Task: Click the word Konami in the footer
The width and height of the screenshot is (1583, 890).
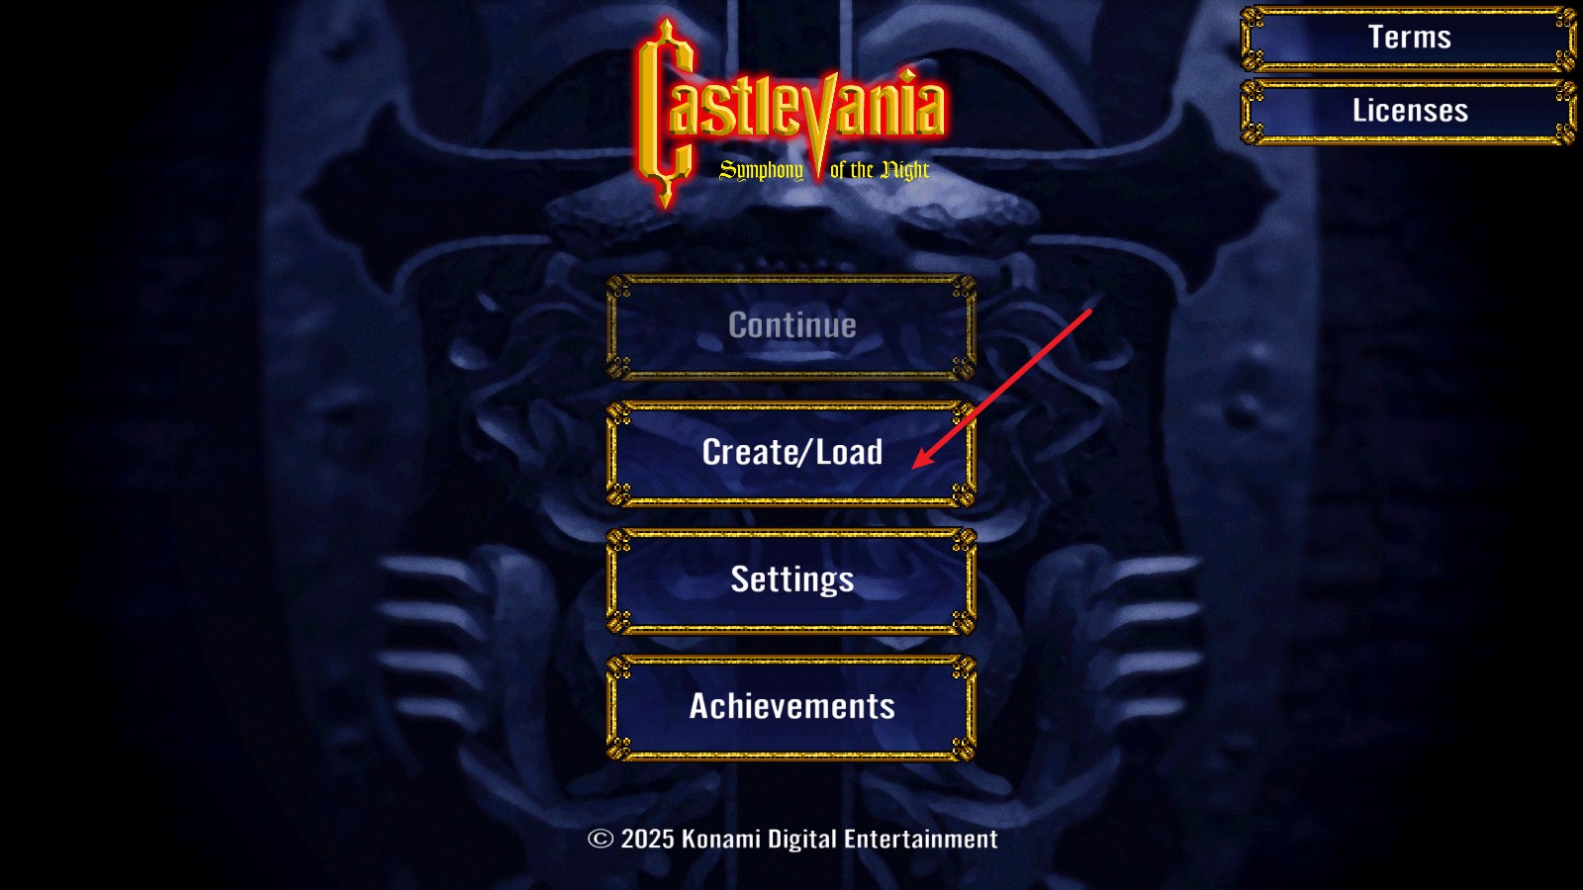Action: (721, 839)
